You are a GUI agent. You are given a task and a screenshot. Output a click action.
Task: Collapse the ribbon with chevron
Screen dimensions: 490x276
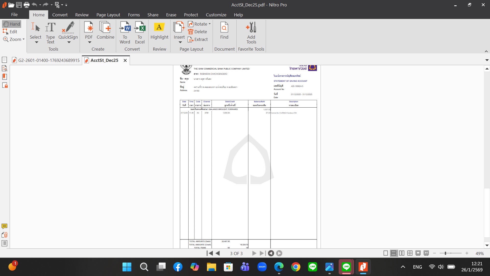[486, 51]
